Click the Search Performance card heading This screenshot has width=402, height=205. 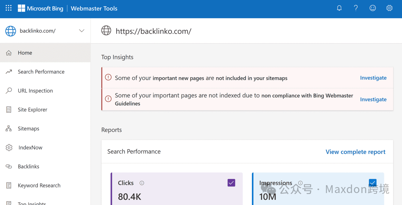coord(134,152)
